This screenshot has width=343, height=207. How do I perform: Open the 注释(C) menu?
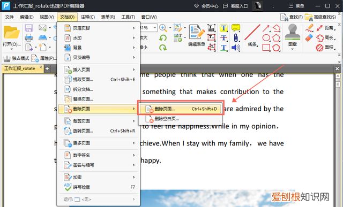point(88,17)
